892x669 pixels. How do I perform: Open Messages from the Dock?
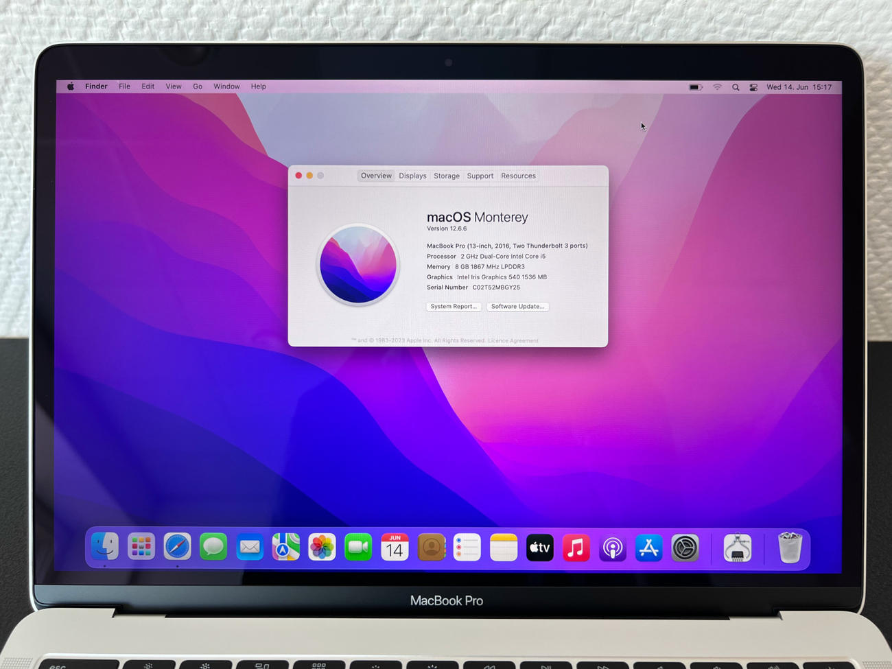(213, 547)
